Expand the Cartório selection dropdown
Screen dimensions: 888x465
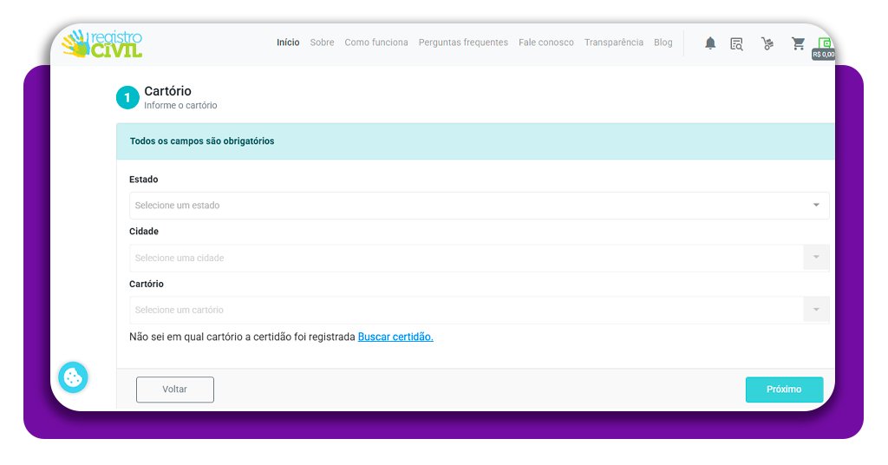coord(479,310)
